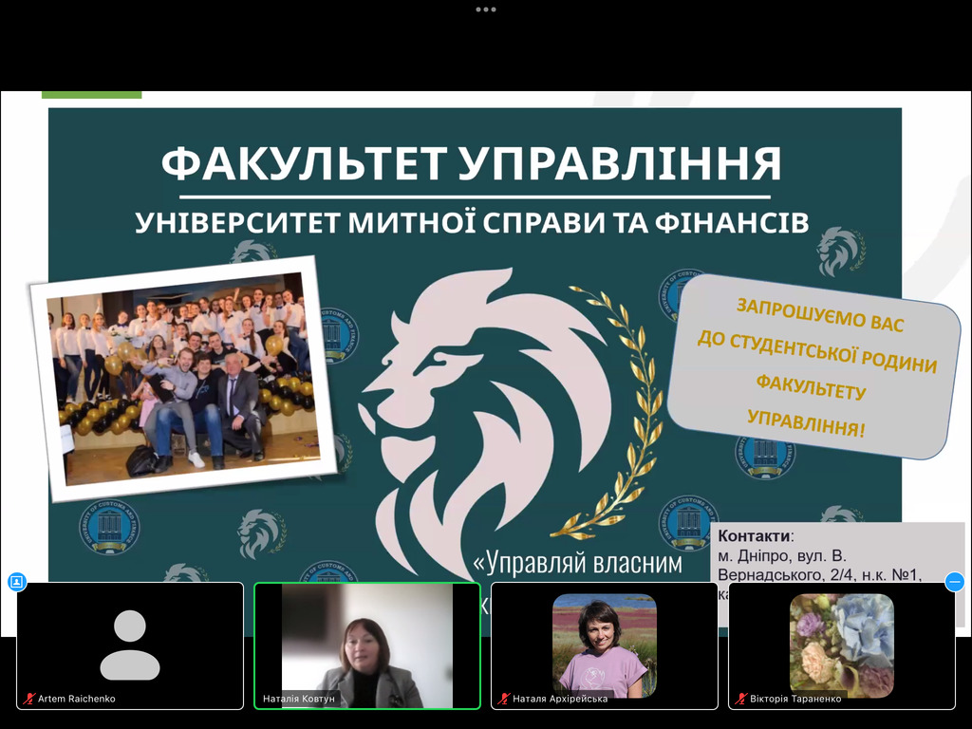Click the ФАКУЛЬТЕТ УПРАВЛІННЯ slide title
Viewport: 972px width, 729px height.
click(x=471, y=164)
